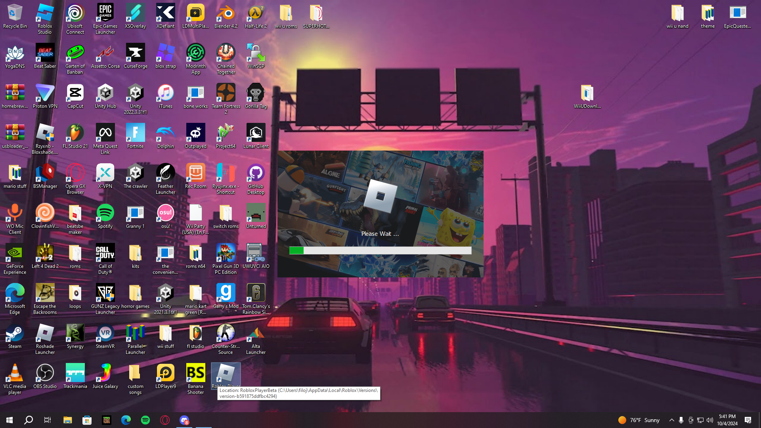
Task: Select the Proton VPN icon
Action: pos(45,97)
